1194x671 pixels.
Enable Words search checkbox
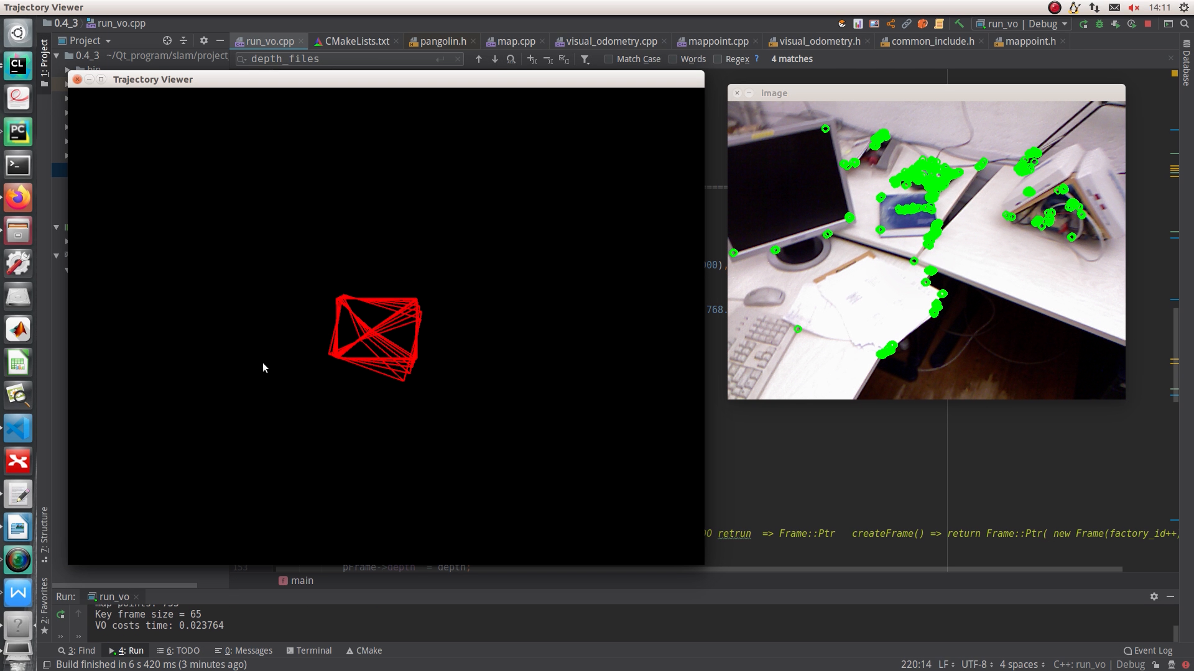(x=673, y=59)
